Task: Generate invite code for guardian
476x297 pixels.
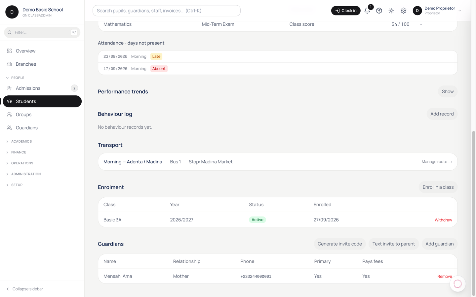Action: (x=340, y=244)
